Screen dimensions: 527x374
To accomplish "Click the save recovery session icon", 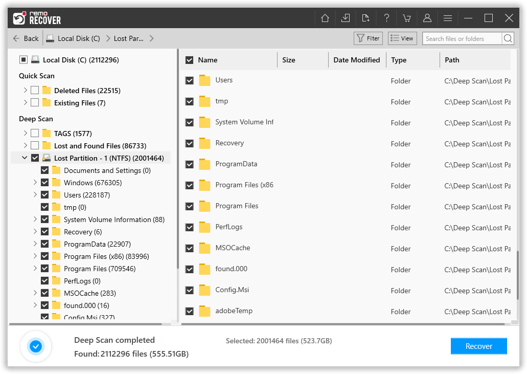I will tap(345, 18).
